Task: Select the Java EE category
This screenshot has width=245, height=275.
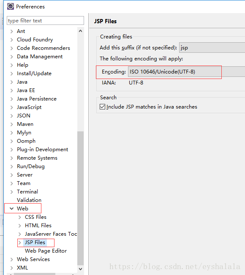Action: click(x=26, y=90)
